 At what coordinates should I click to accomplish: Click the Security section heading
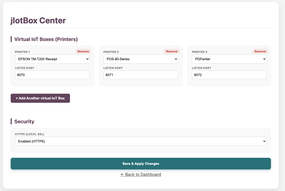tap(24, 121)
